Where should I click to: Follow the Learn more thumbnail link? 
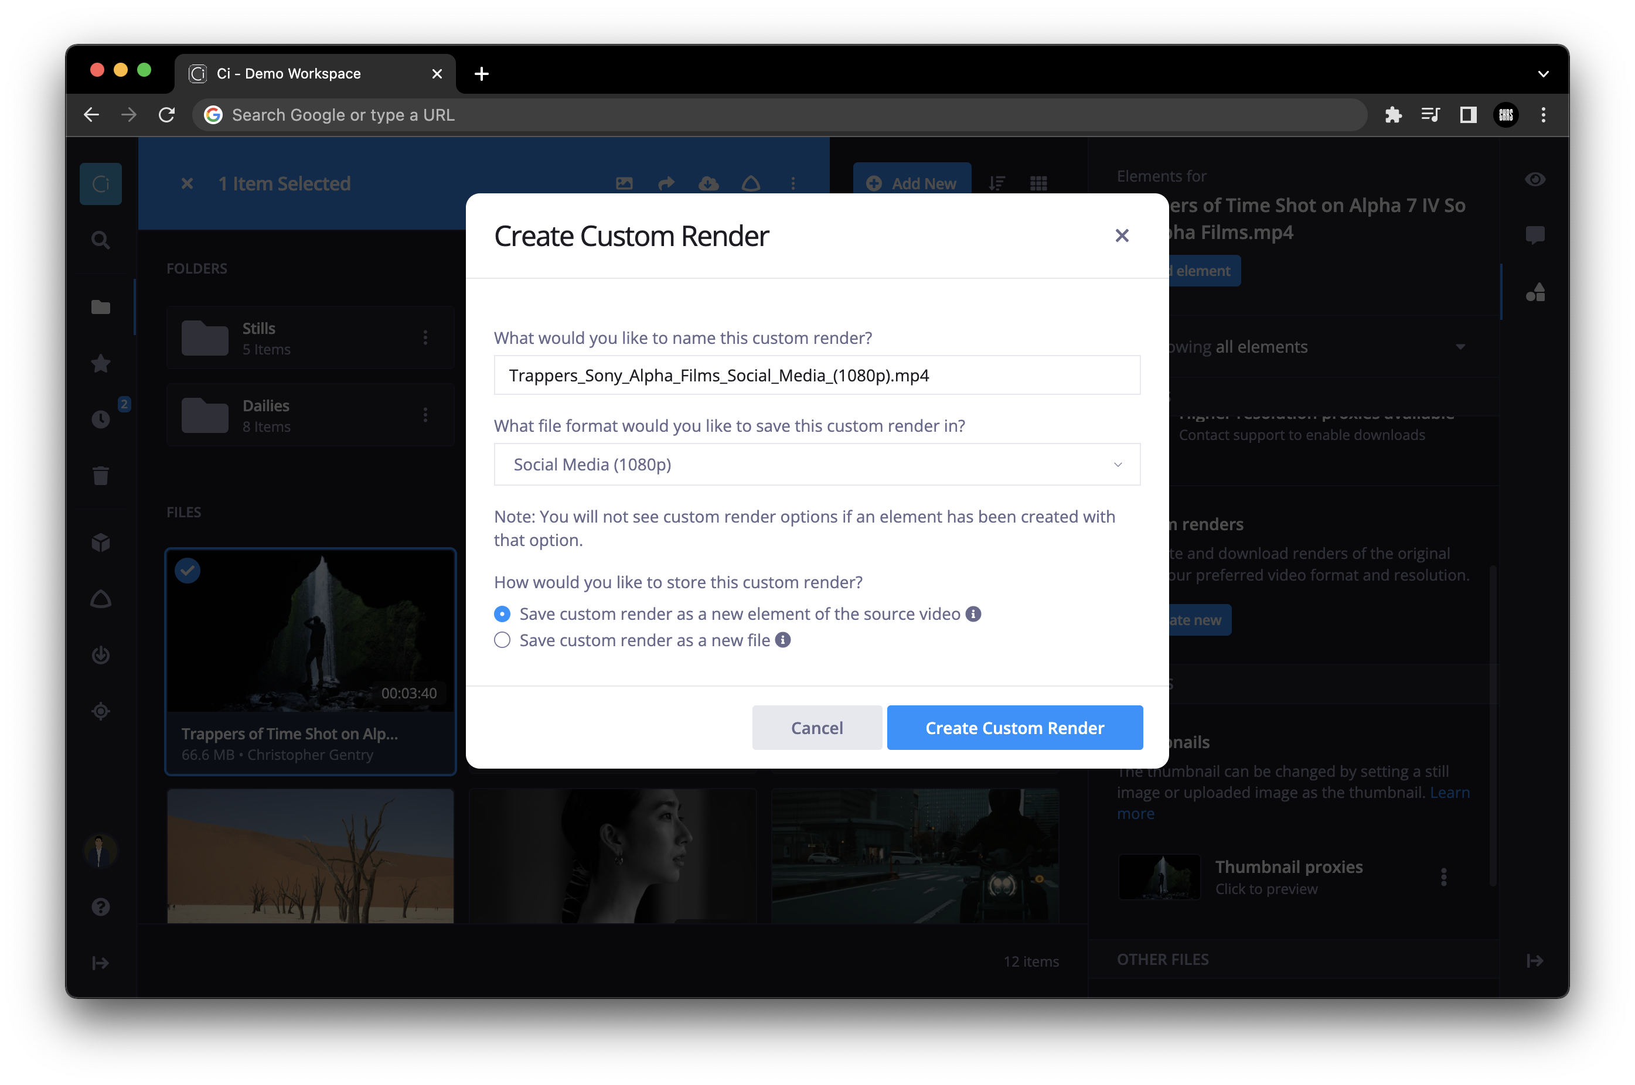click(1449, 792)
